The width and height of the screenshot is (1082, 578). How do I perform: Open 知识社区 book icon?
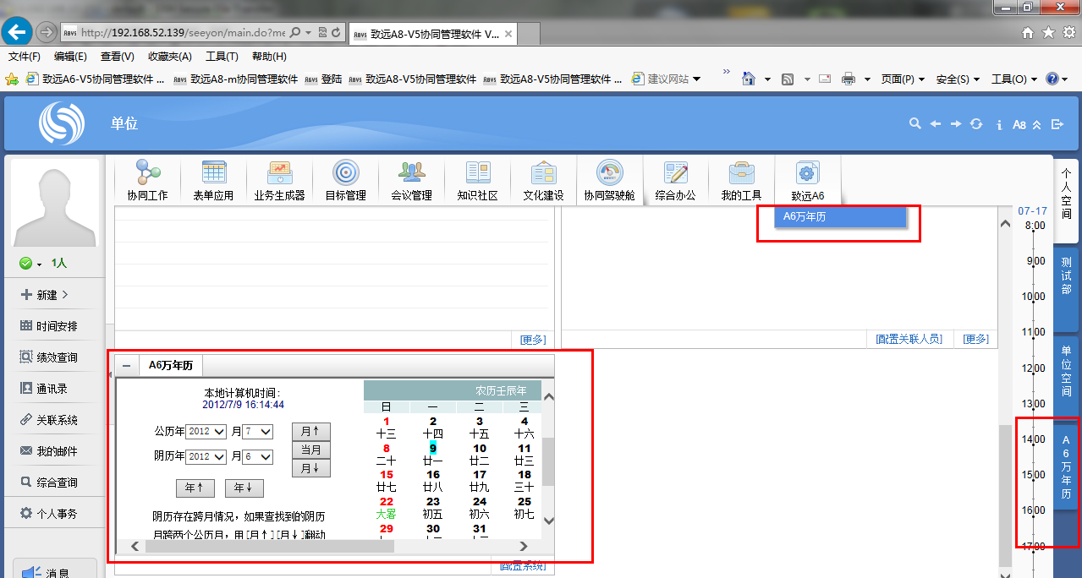coord(477,173)
